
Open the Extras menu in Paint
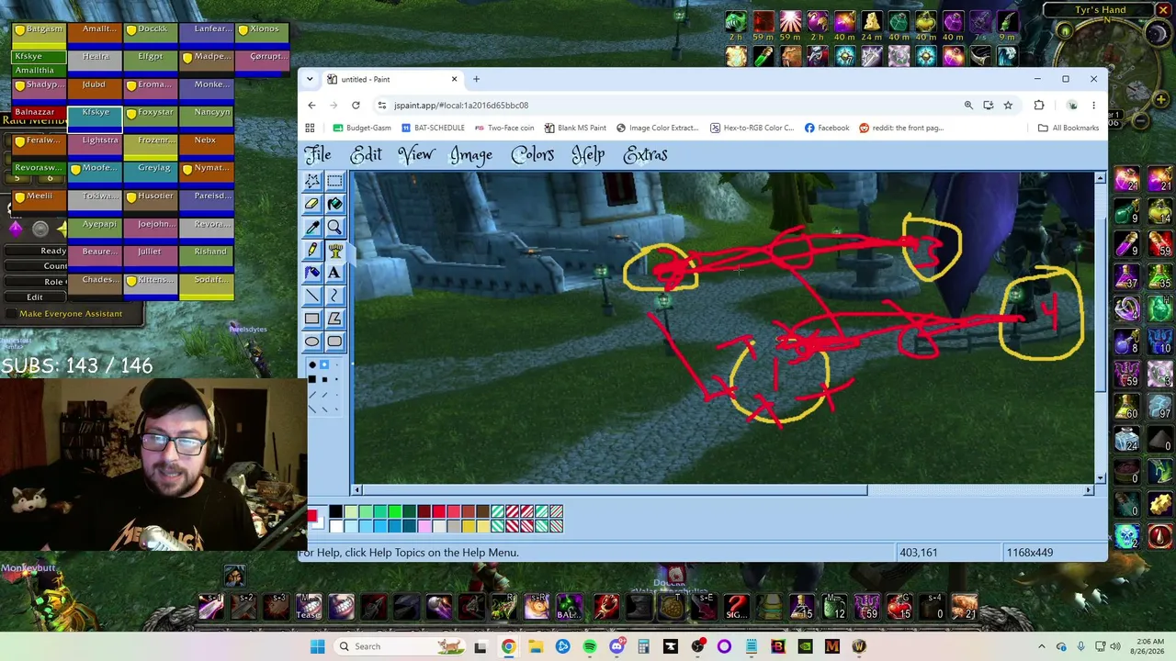click(645, 154)
